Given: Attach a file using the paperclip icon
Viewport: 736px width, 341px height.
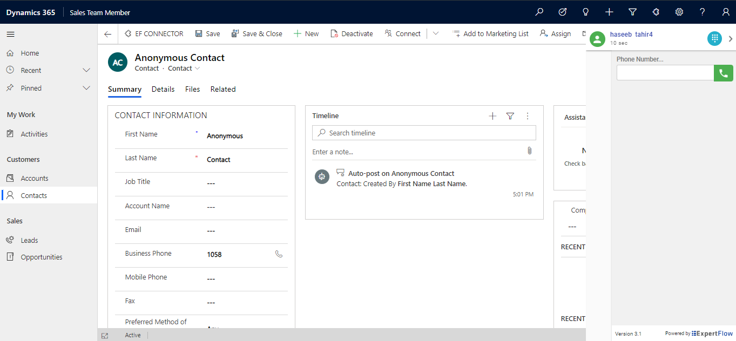Looking at the screenshot, I should (x=530, y=151).
